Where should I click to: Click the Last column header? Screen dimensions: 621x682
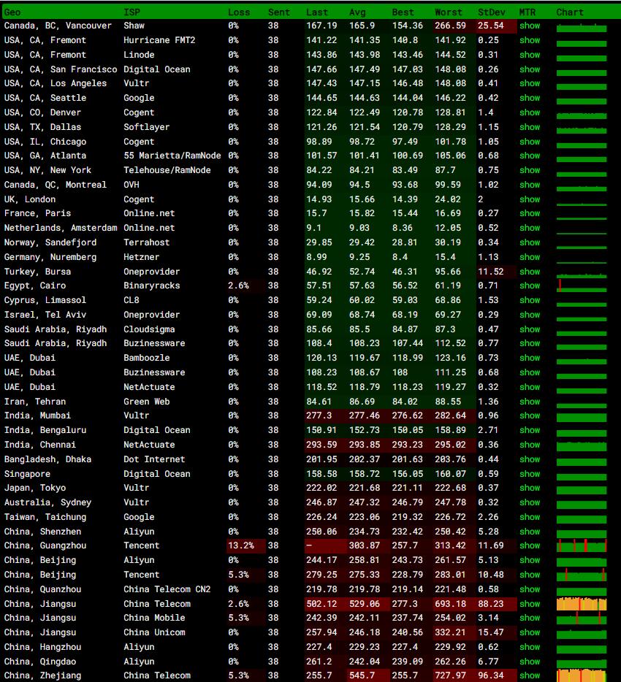[317, 12]
